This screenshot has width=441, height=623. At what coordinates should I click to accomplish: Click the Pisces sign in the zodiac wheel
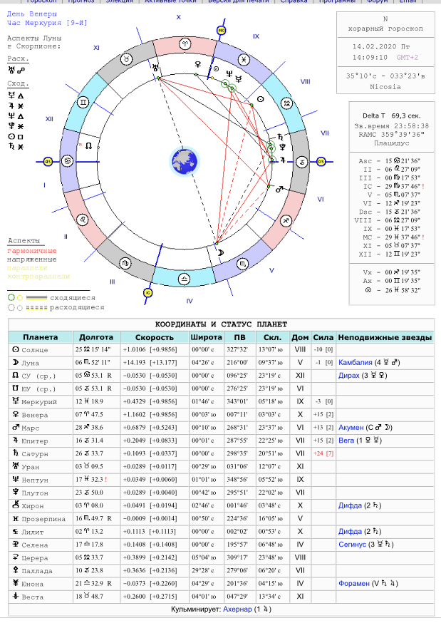(x=244, y=60)
